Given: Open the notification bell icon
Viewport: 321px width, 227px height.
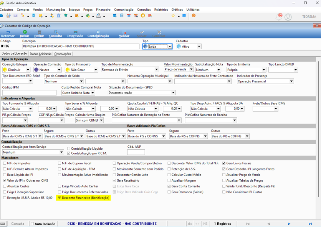Looking at the screenshot, I should [279, 17].
